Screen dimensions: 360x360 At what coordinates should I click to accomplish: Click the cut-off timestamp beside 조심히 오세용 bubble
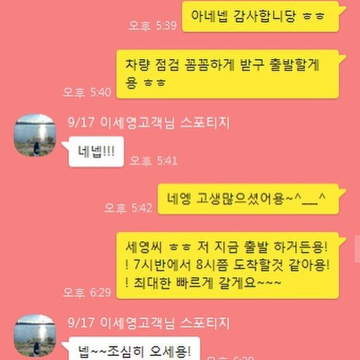[x=231, y=358]
